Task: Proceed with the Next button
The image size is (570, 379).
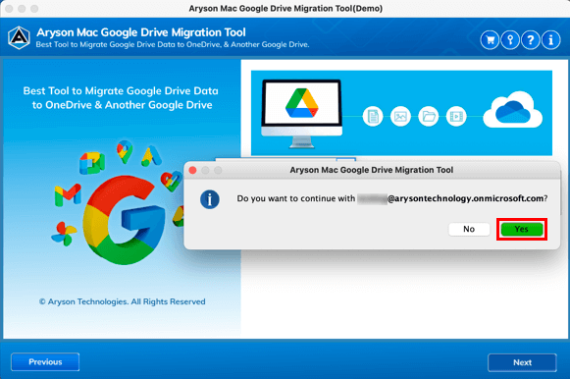Action: coord(522,362)
